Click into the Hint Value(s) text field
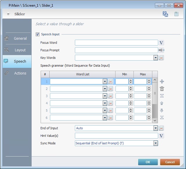 tap(116, 136)
